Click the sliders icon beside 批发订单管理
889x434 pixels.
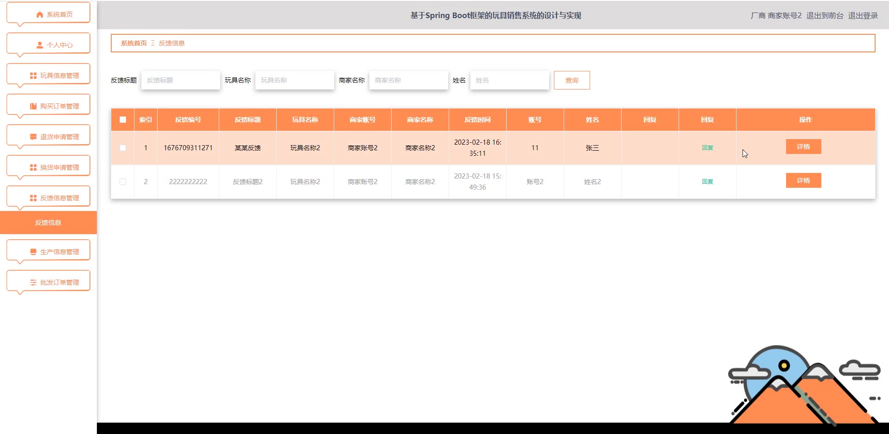point(33,282)
